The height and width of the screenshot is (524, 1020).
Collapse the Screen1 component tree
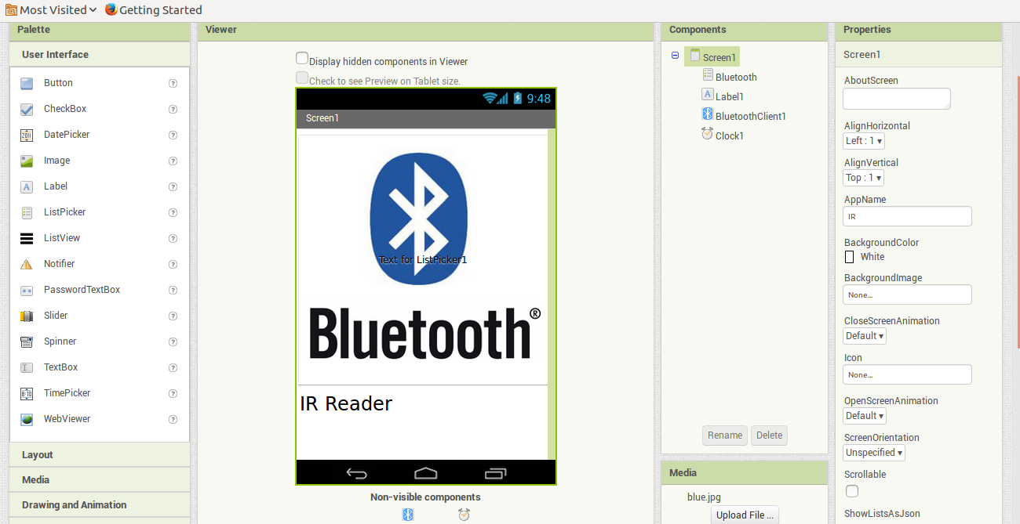pyautogui.click(x=676, y=56)
